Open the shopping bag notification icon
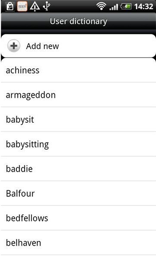The width and height of the screenshot is (156, 256). coord(10,6)
